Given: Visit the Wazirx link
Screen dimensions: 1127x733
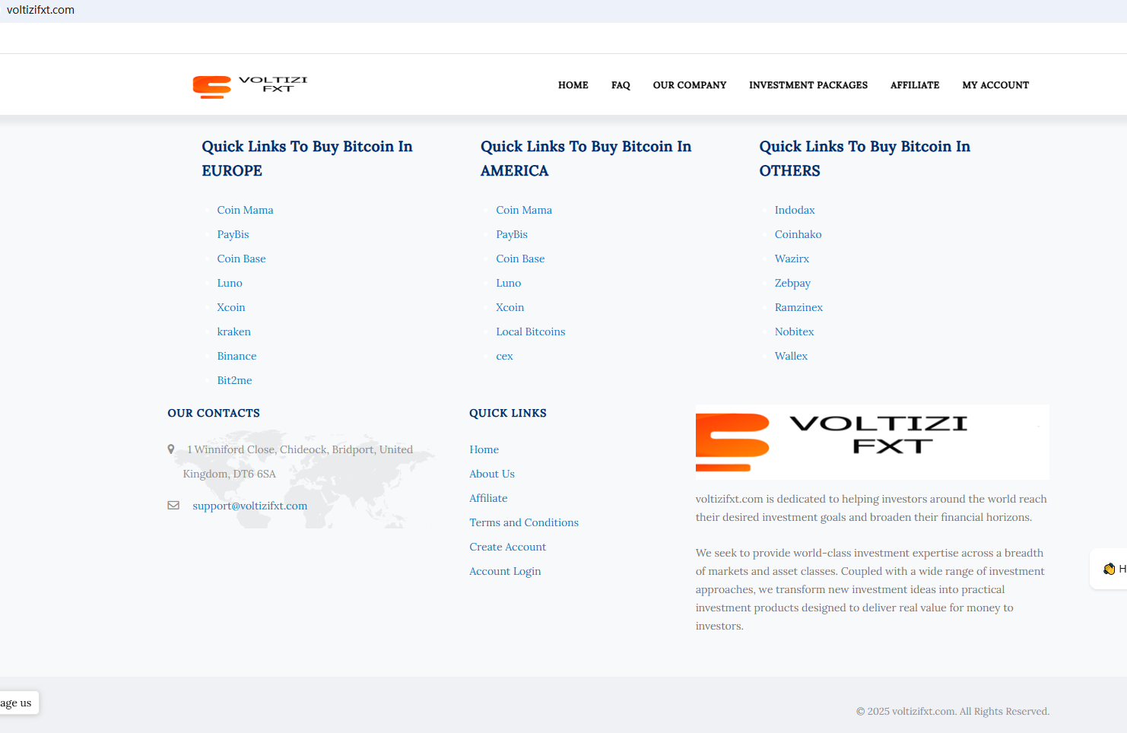Looking at the screenshot, I should click(792, 259).
